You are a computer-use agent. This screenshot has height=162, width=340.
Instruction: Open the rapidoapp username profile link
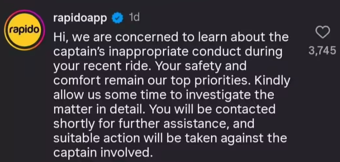pos(80,18)
